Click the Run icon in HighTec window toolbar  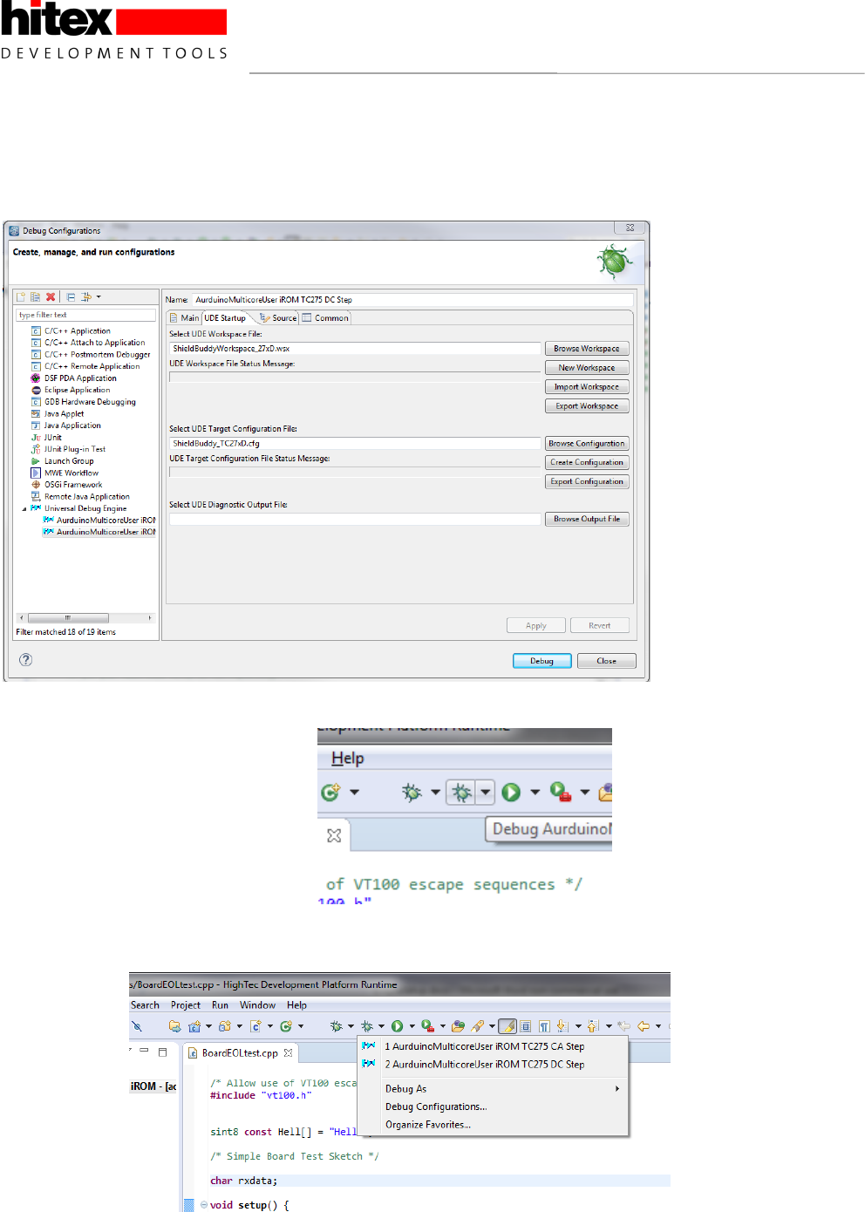397,1026
